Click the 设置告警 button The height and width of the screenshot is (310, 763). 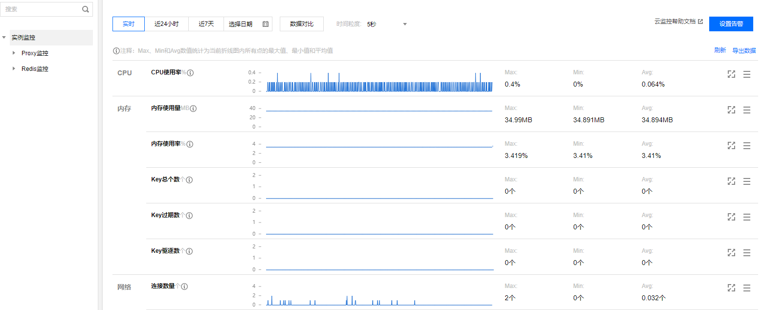coord(731,24)
